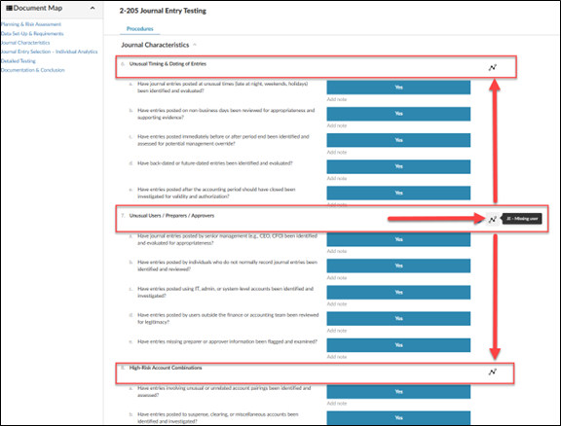Select Yes for senior management entries question
This screenshot has width=561, height=426.
point(398,239)
